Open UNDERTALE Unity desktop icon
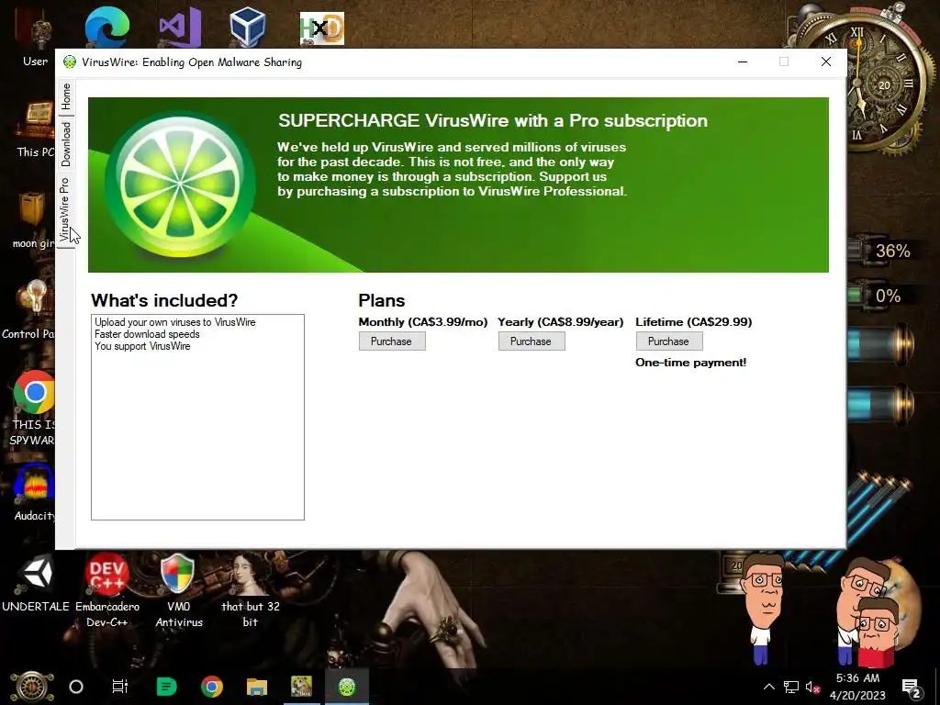Screen dimensions: 940x705 36,585
